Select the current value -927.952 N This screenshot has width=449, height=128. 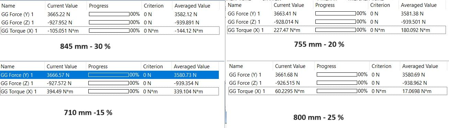(x=60, y=22)
